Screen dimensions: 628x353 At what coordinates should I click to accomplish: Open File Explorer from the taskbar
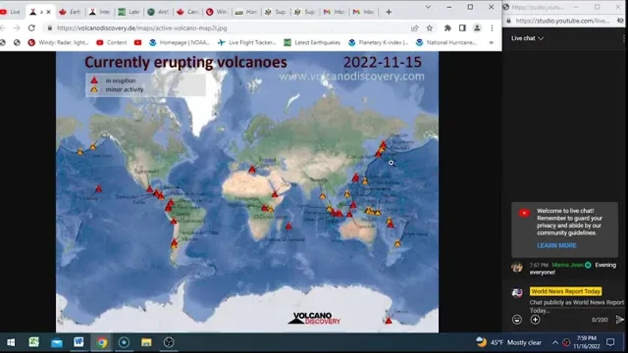click(x=146, y=342)
